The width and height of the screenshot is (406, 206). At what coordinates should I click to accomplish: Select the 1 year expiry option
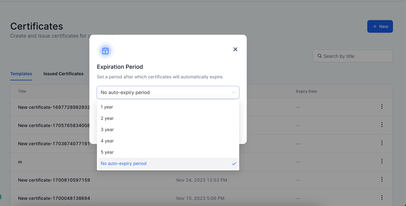pyautogui.click(x=107, y=107)
